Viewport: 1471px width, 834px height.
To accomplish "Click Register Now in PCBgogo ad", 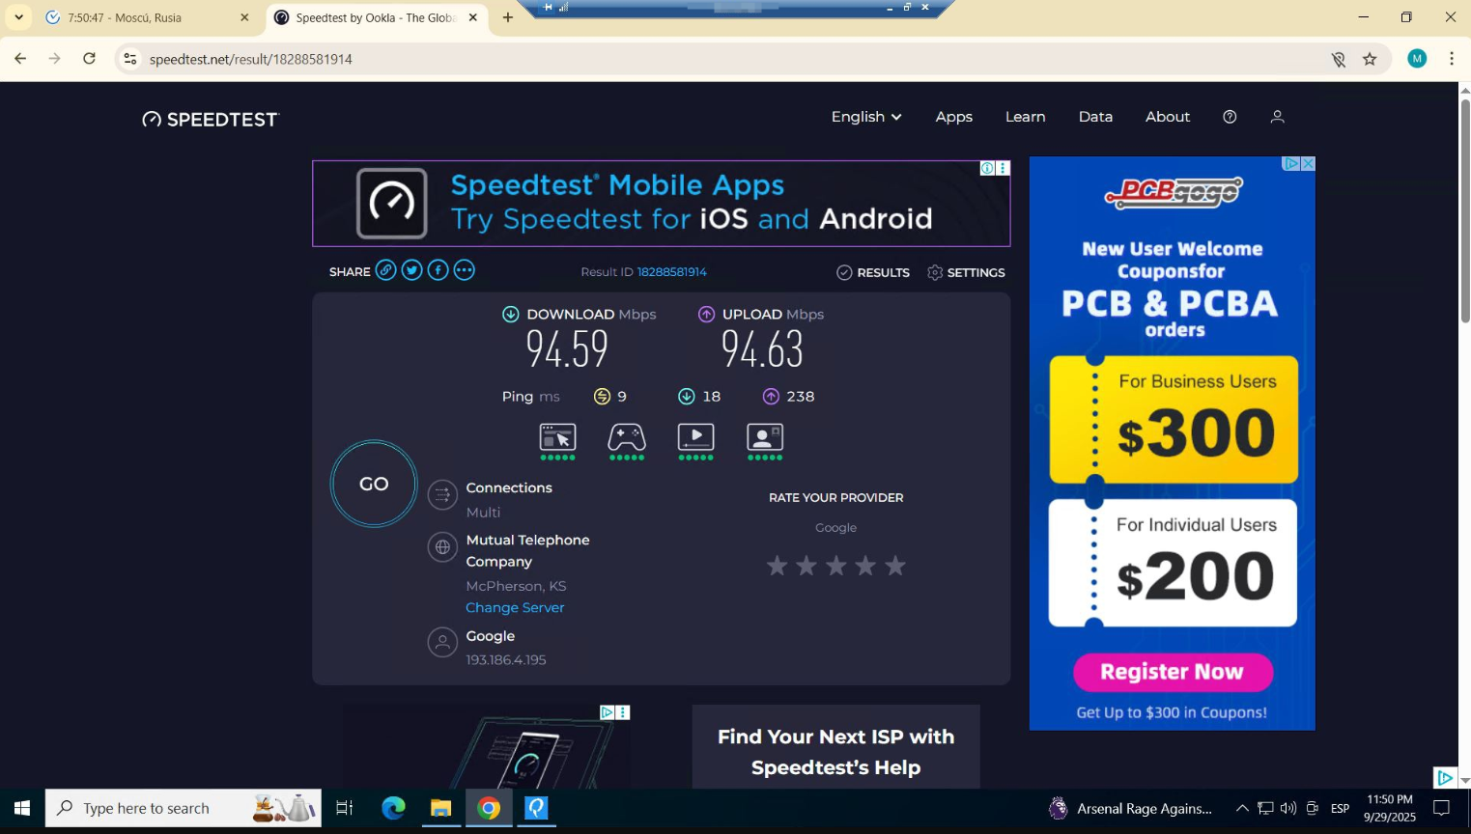I will (x=1173, y=672).
